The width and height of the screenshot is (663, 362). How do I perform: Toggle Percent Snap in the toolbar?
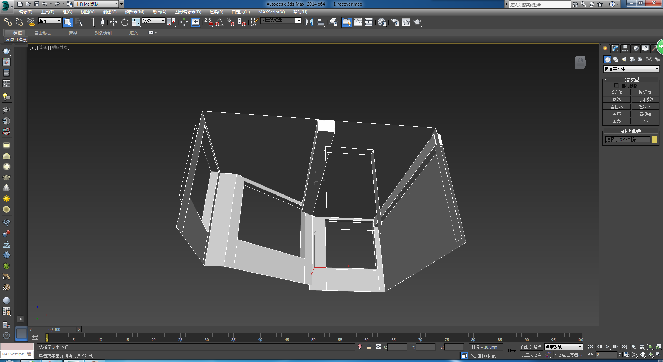point(230,22)
